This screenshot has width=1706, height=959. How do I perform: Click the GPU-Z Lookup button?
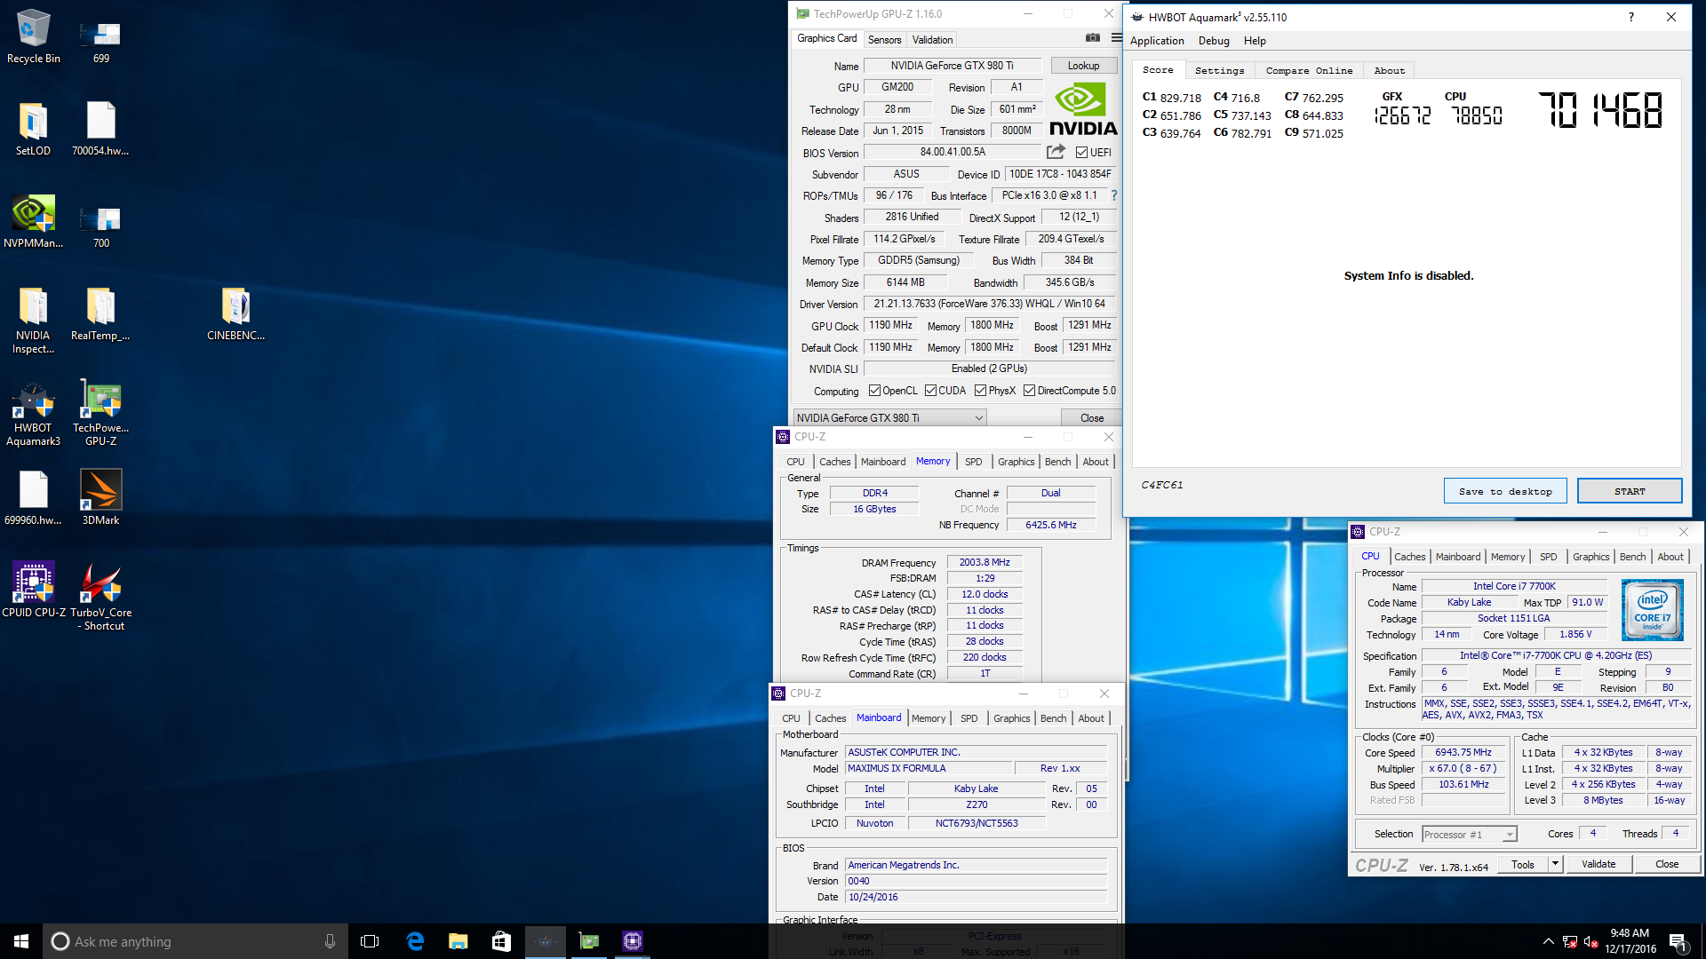tap(1083, 66)
